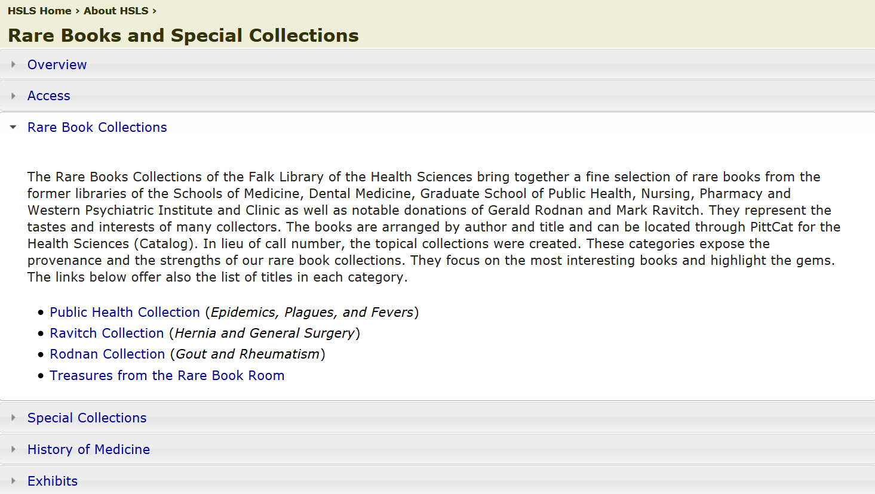This screenshot has height=494, width=875.
Task: Navigate to HSLS Home via breadcrumb
Action: pyautogui.click(x=39, y=10)
